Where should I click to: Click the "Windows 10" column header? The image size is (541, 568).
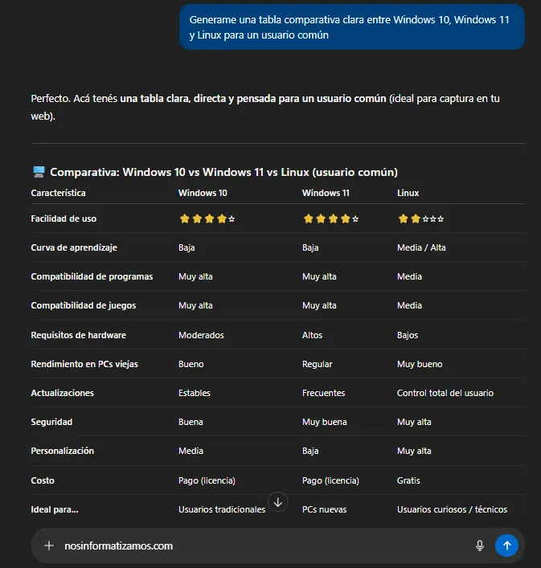tap(203, 193)
